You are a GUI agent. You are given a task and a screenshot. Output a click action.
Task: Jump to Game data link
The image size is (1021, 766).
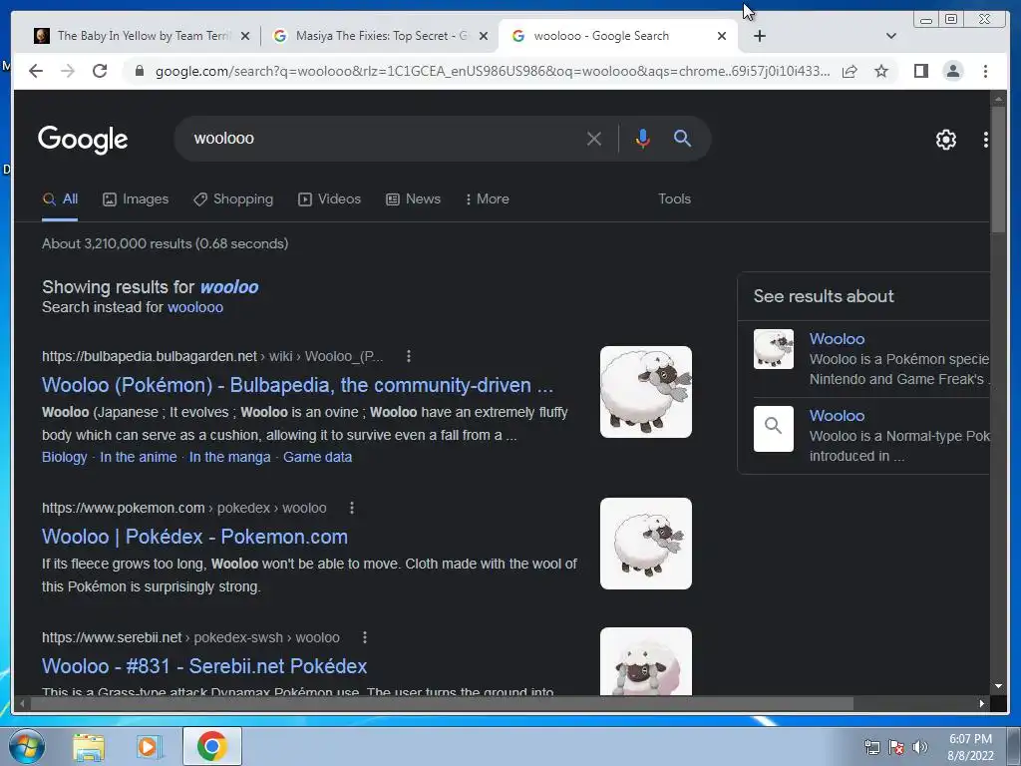click(318, 457)
